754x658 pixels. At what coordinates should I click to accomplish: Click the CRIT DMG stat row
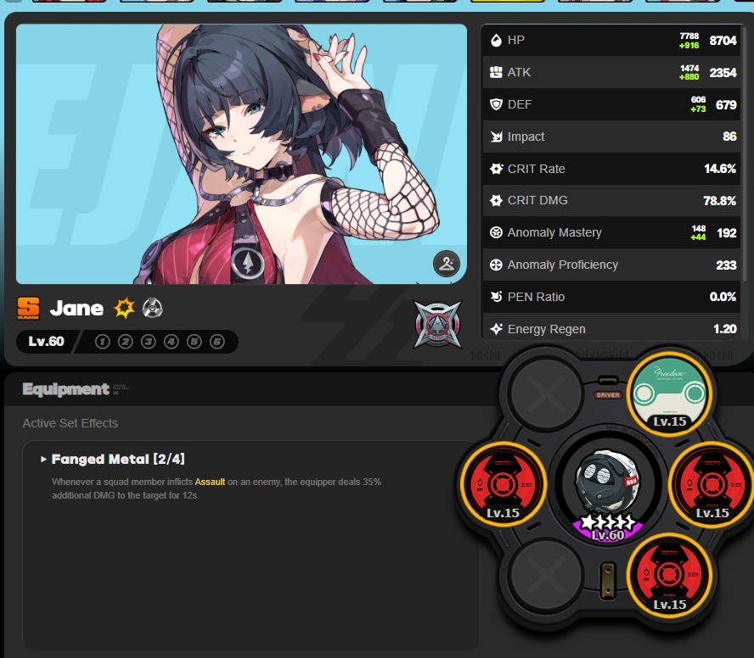click(611, 201)
